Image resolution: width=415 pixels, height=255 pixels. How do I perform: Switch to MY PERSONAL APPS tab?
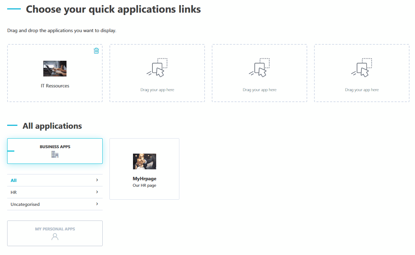point(55,233)
